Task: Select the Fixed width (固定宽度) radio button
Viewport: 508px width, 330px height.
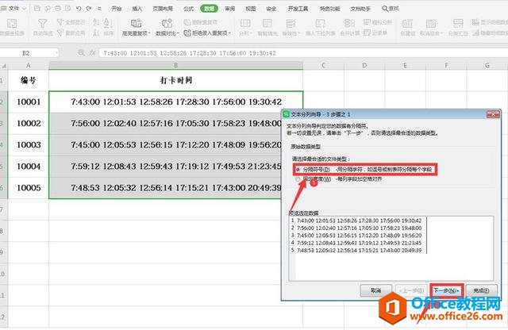Action: [298, 179]
